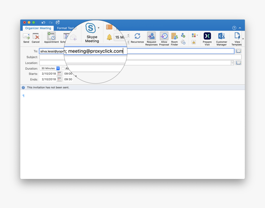The width and height of the screenshot is (265, 208).
Task: Select the Organizer Meeting tab
Action: 38,28
